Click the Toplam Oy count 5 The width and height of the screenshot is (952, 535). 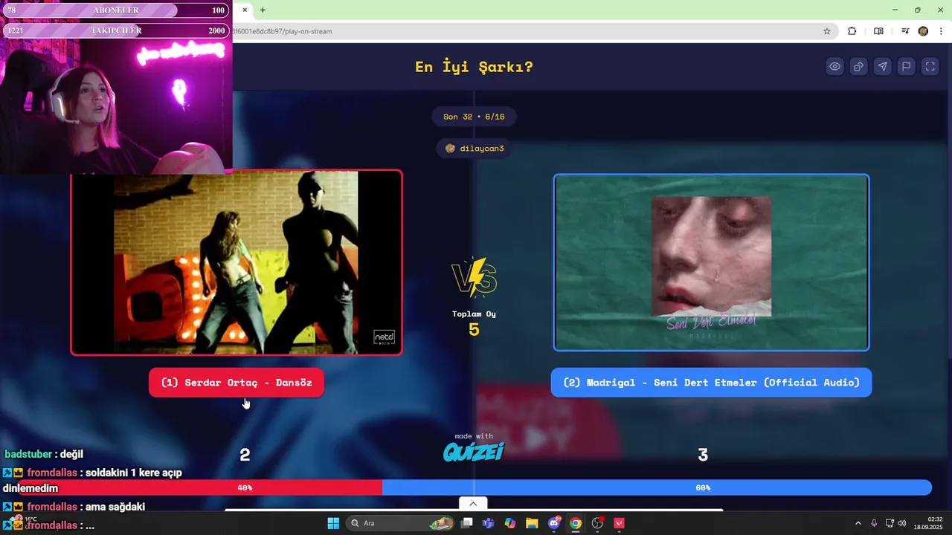[474, 330]
